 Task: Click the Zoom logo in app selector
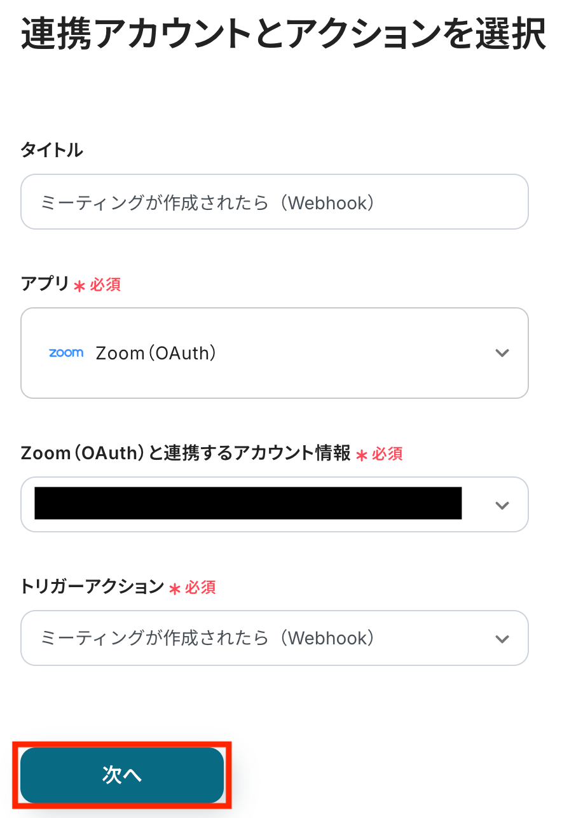point(66,353)
